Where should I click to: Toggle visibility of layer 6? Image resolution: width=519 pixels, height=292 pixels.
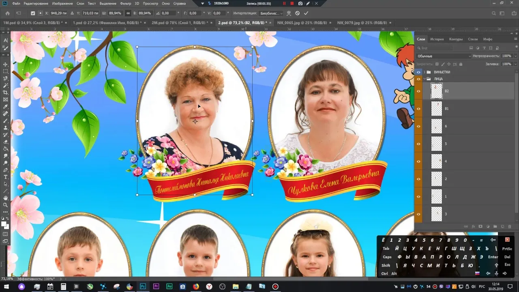click(418, 126)
